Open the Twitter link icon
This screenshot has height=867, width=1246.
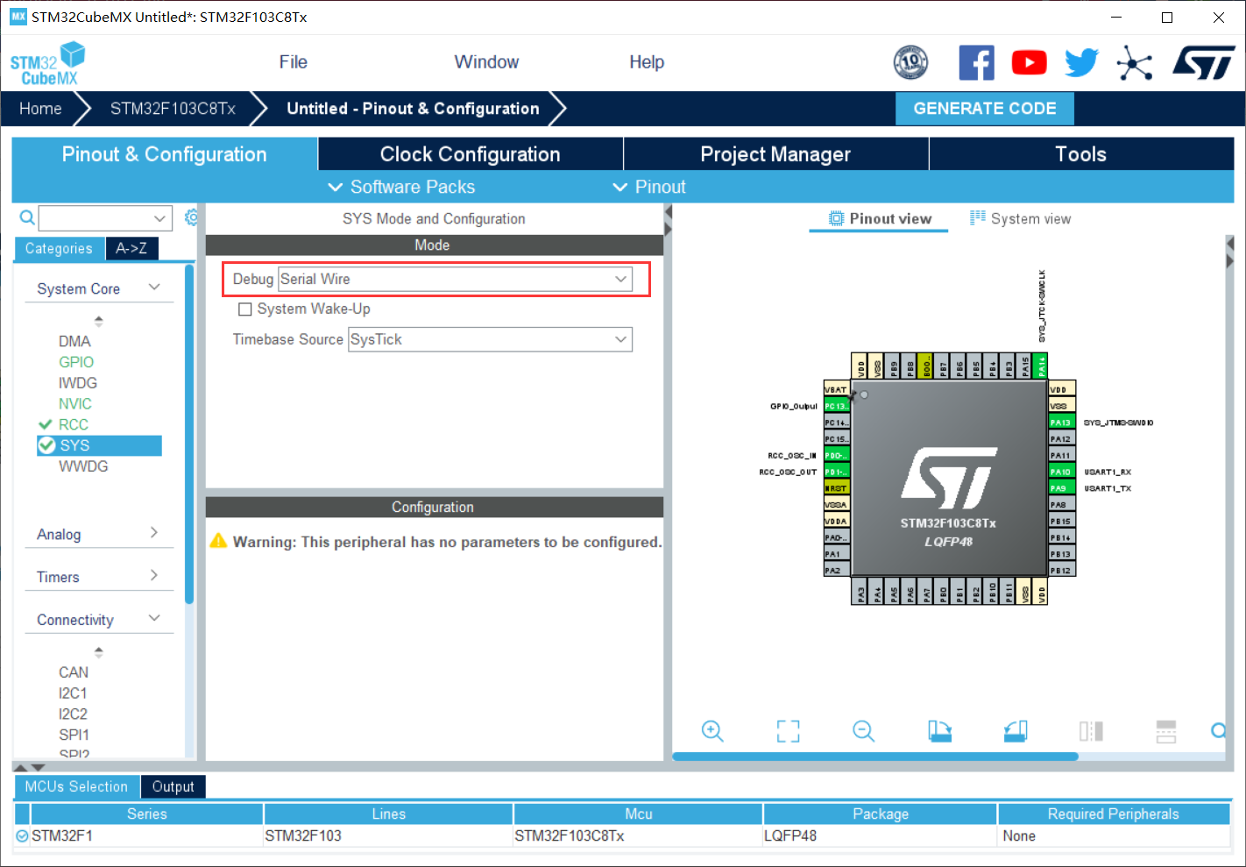click(1081, 63)
